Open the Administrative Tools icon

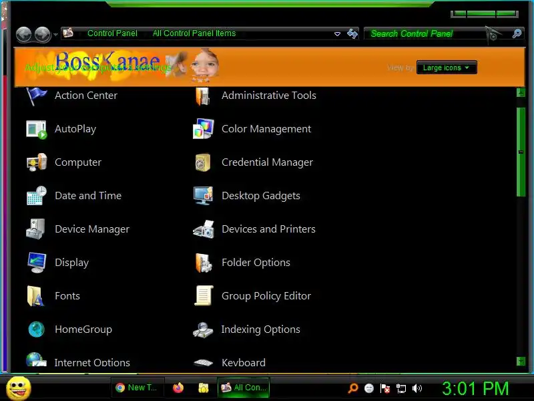click(x=203, y=96)
